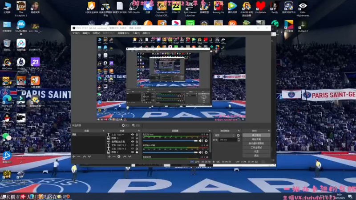The width and height of the screenshot is (356, 200).
Task: Adjust the transition duration stepper arrows
Action: point(239,140)
